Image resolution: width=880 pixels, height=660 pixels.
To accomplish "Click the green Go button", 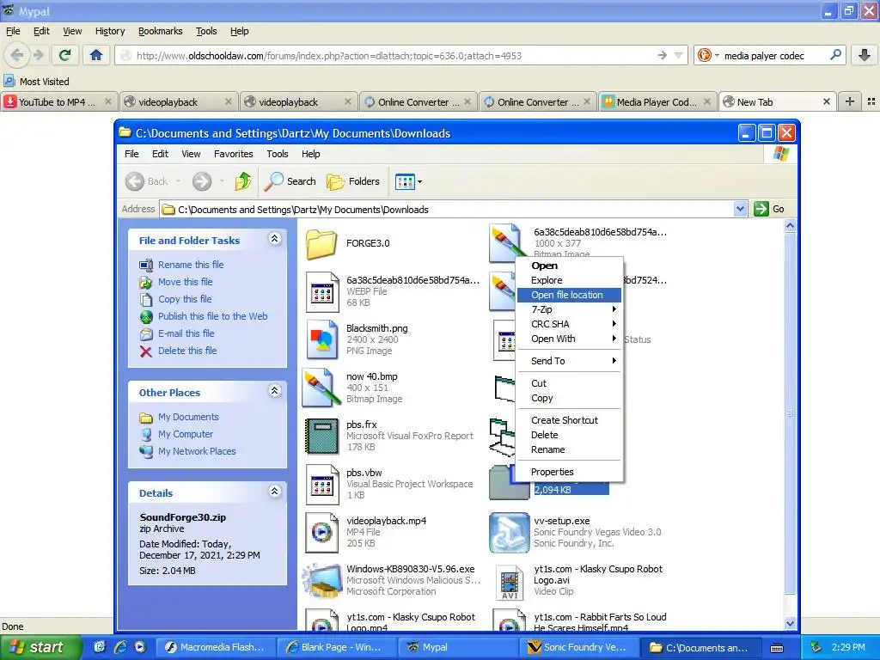I will (x=769, y=209).
